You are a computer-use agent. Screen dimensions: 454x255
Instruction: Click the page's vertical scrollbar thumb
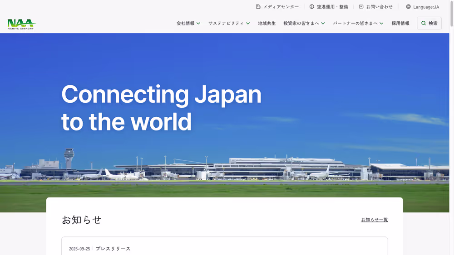pyautogui.click(x=451, y=14)
